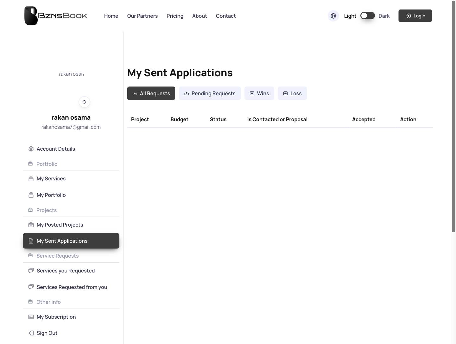This screenshot has height=344, width=456.
Task: Go to the Home page
Action: 111,16
